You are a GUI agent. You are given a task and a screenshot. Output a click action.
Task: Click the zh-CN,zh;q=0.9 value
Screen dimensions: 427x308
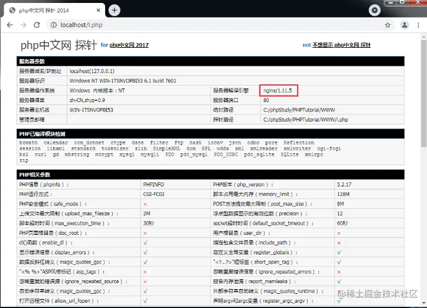point(87,100)
